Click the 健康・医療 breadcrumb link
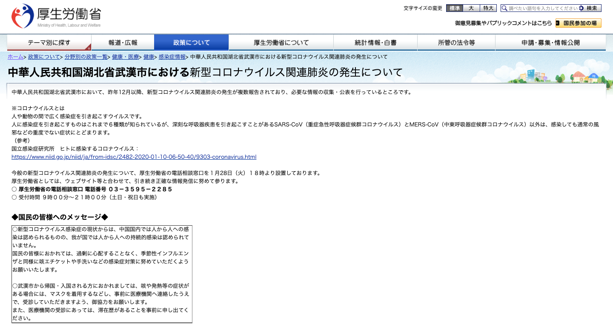This screenshot has height=333, width=613. [x=126, y=57]
